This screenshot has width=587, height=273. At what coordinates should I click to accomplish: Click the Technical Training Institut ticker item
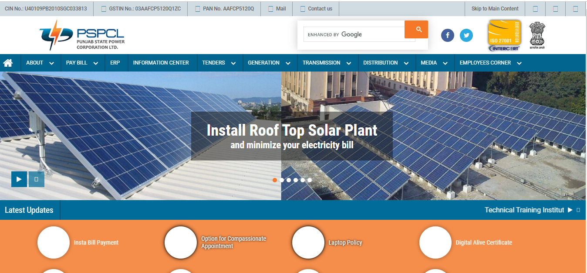524,210
